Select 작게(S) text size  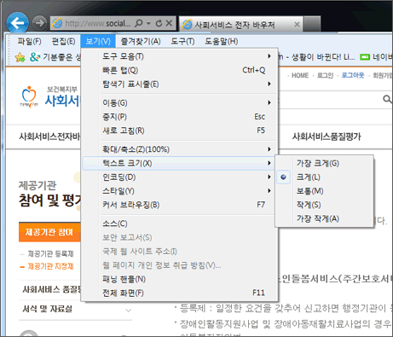324,205
